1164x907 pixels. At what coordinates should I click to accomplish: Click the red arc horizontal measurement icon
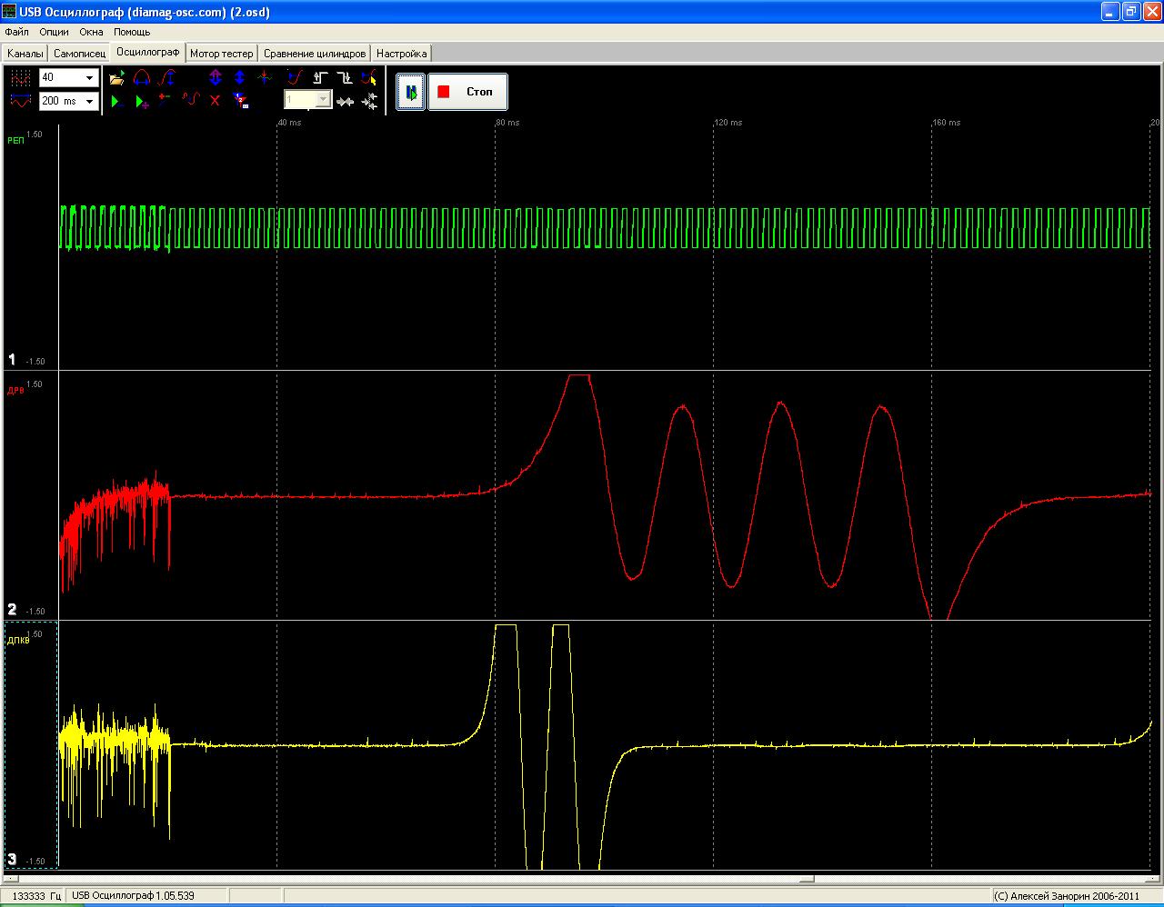[141, 78]
